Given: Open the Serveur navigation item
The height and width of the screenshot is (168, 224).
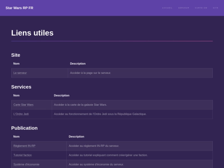Looking at the screenshot, I should click(x=184, y=8).
